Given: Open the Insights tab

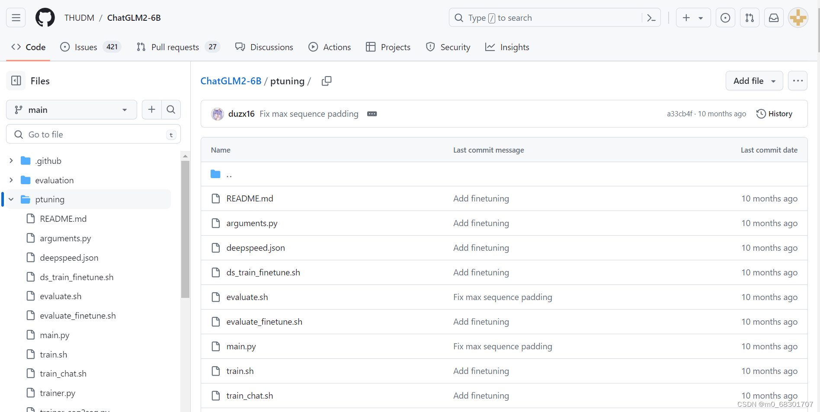Looking at the screenshot, I should [507, 47].
